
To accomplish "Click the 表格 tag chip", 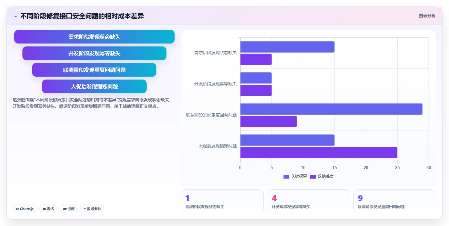I will coord(48,209).
